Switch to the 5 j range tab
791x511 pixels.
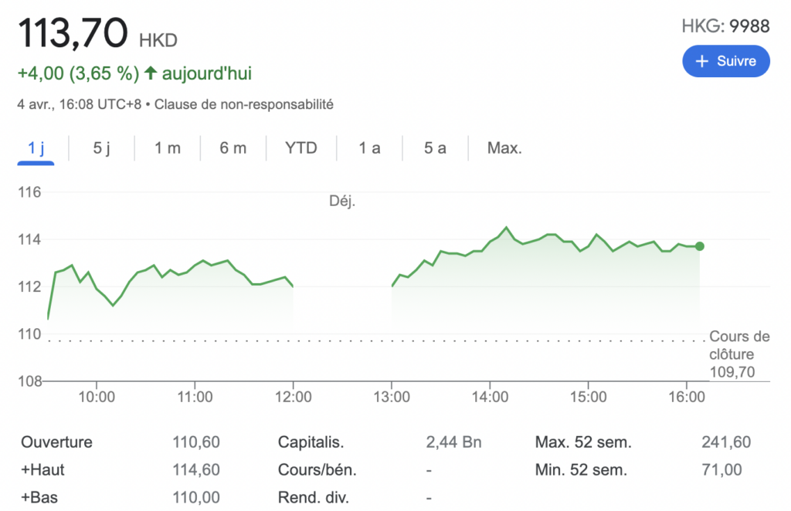(x=101, y=147)
